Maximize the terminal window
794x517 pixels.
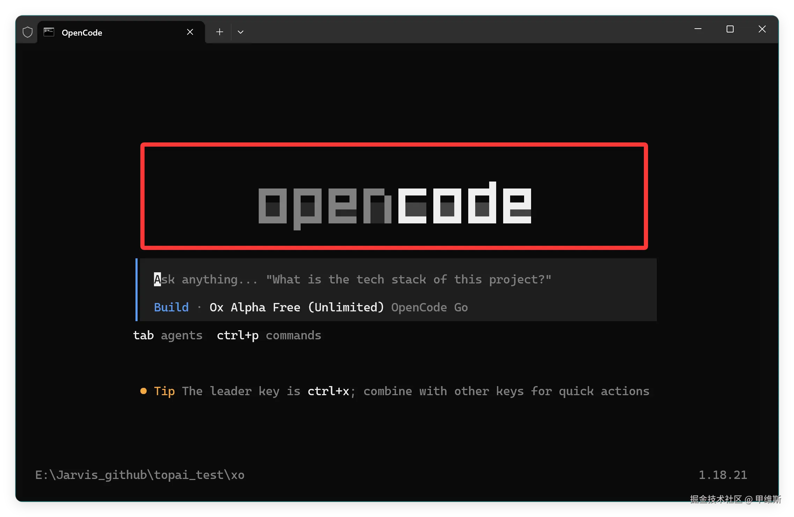[x=730, y=29]
